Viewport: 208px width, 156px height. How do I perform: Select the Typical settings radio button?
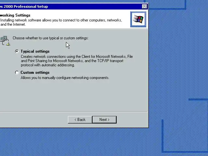(x=17, y=51)
